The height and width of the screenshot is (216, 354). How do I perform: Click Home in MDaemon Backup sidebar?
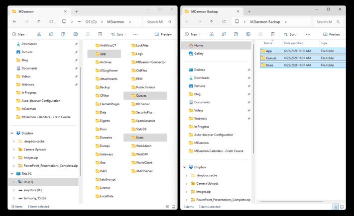tap(216, 45)
